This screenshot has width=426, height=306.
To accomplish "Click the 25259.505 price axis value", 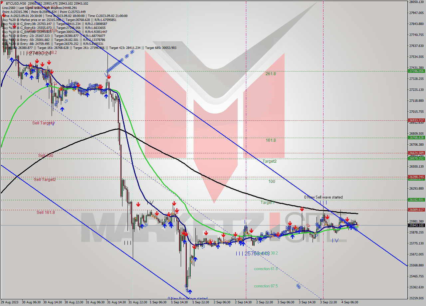I will click(x=416, y=298).
